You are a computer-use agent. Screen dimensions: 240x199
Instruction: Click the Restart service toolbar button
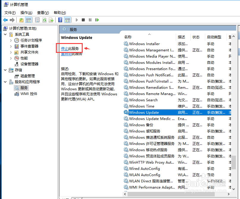click(97, 20)
